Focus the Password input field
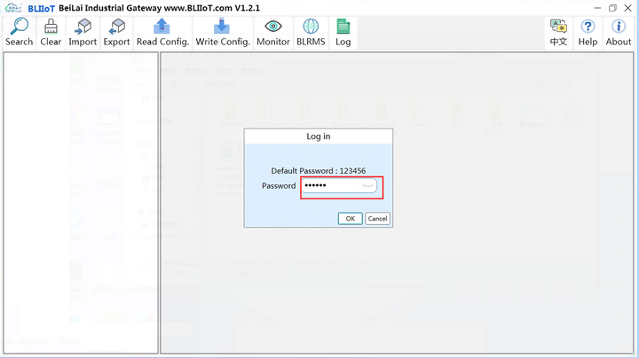 [339, 186]
